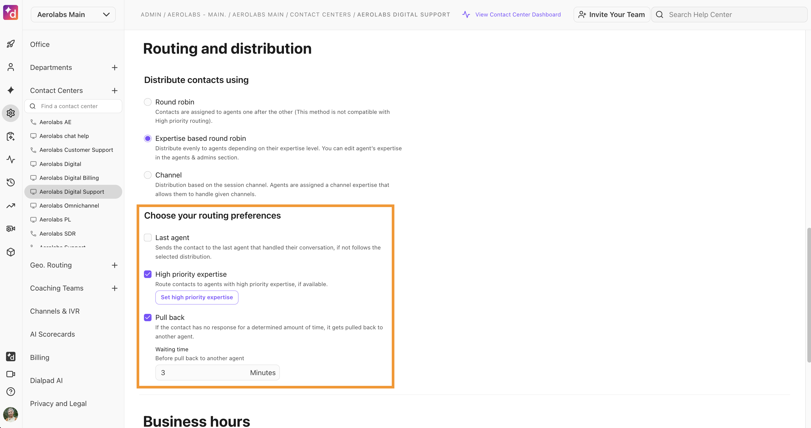Open Dialpad AI settings
Viewport: 811px width, 428px height.
click(x=46, y=380)
